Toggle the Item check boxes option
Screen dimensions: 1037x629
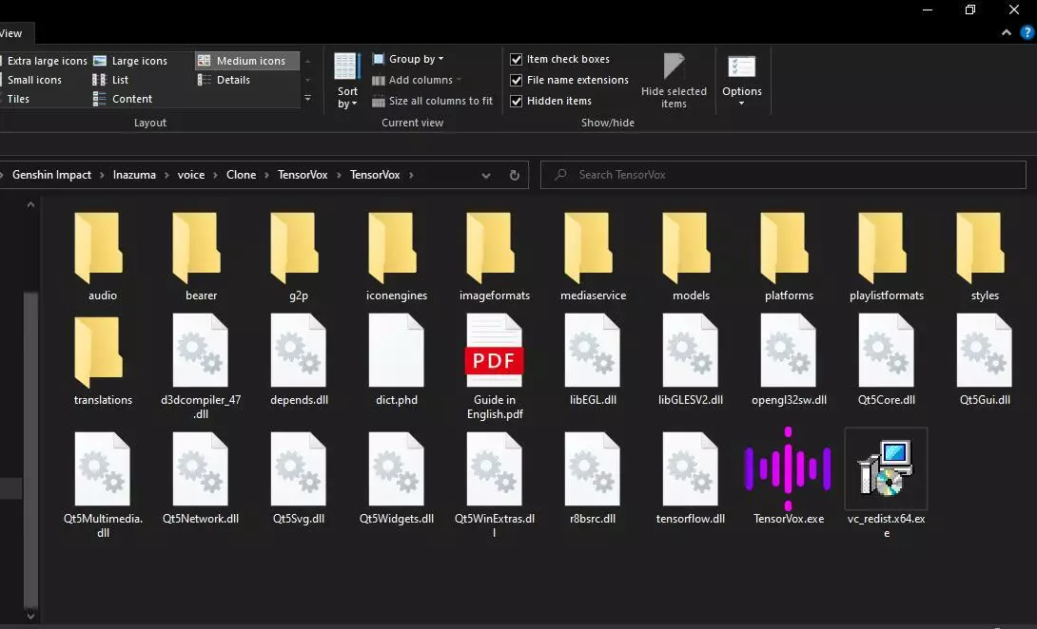[516, 59]
